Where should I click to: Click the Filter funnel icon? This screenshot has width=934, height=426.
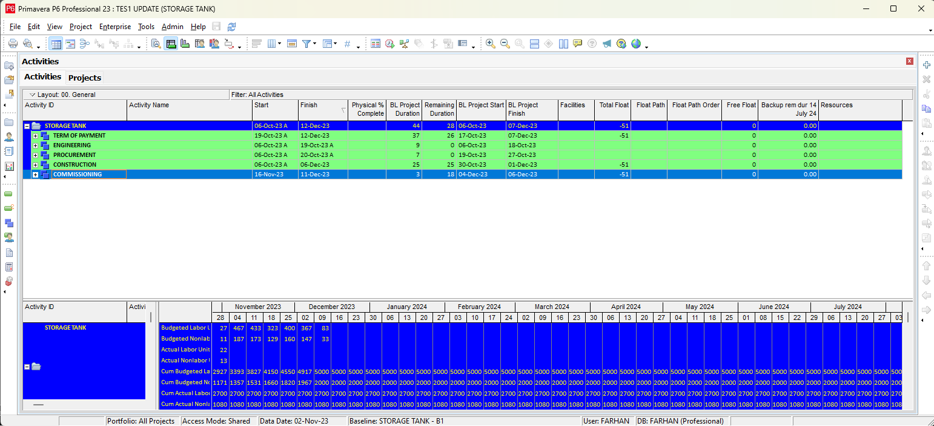pos(306,44)
